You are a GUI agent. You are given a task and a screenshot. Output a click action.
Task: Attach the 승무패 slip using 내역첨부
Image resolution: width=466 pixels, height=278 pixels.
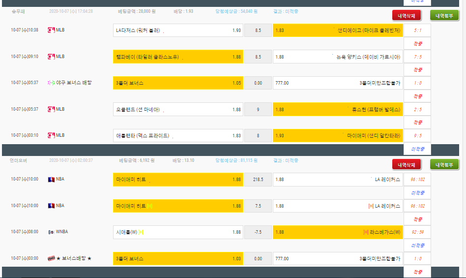point(444,16)
